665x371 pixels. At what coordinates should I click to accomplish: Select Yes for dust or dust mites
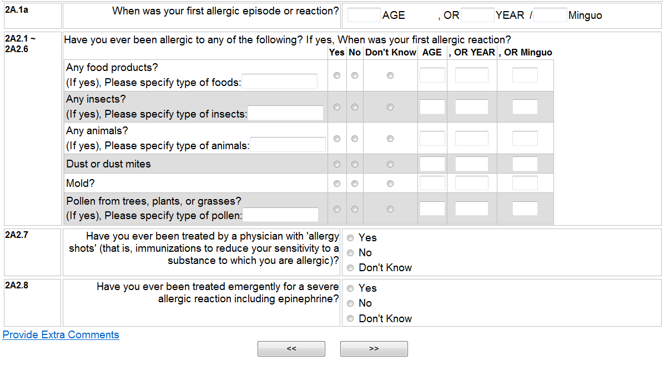point(337,164)
